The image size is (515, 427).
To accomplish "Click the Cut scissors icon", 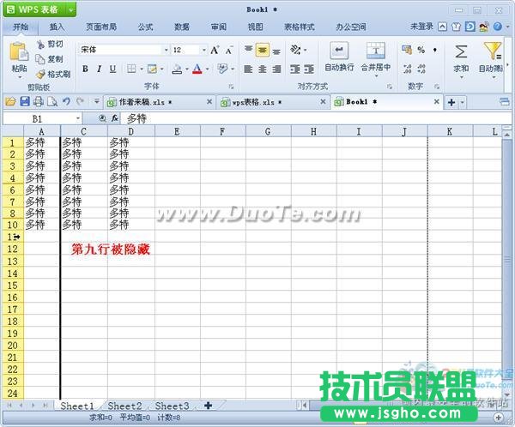I will click(40, 45).
